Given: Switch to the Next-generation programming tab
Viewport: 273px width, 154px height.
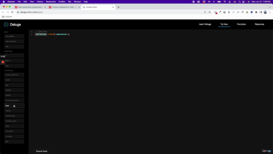Looking at the screenshot, I should [30, 7].
